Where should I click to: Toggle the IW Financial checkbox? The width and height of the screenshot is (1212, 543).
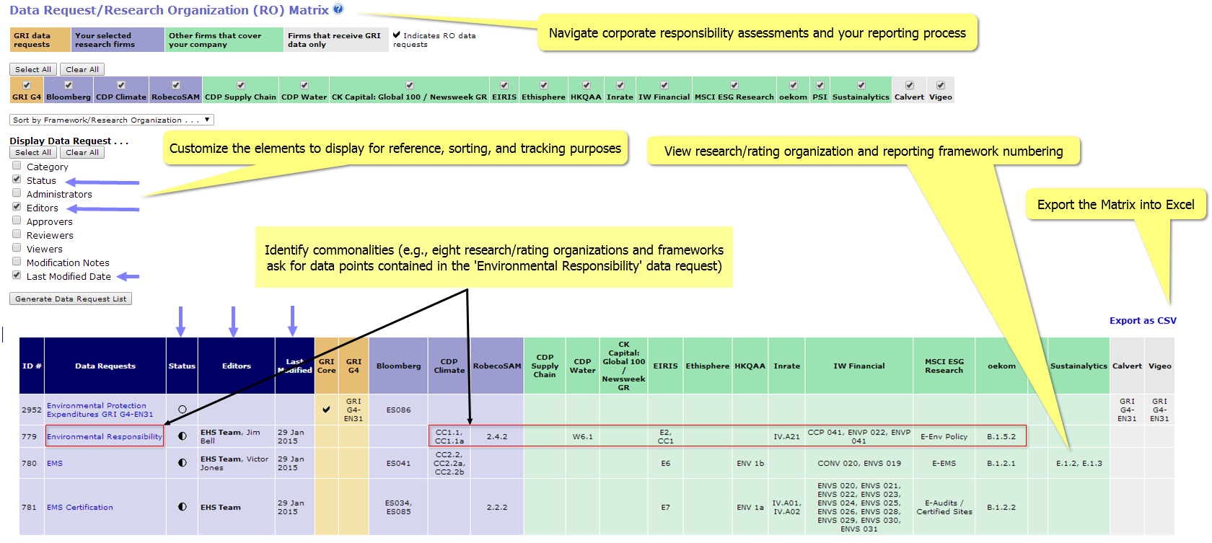[x=664, y=85]
